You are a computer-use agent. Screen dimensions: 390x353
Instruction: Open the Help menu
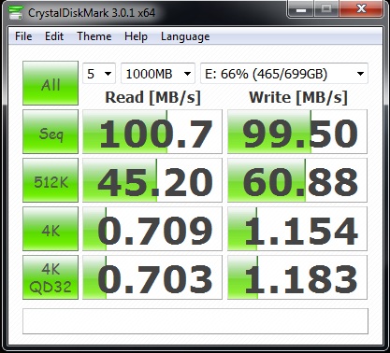[136, 36]
